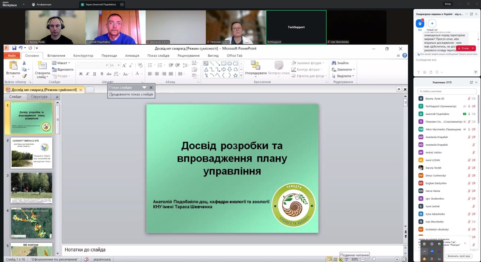This screenshot has width=481, height=262.
Task: Open the Макет layout dropdown
Action: [x=61, y=63]
